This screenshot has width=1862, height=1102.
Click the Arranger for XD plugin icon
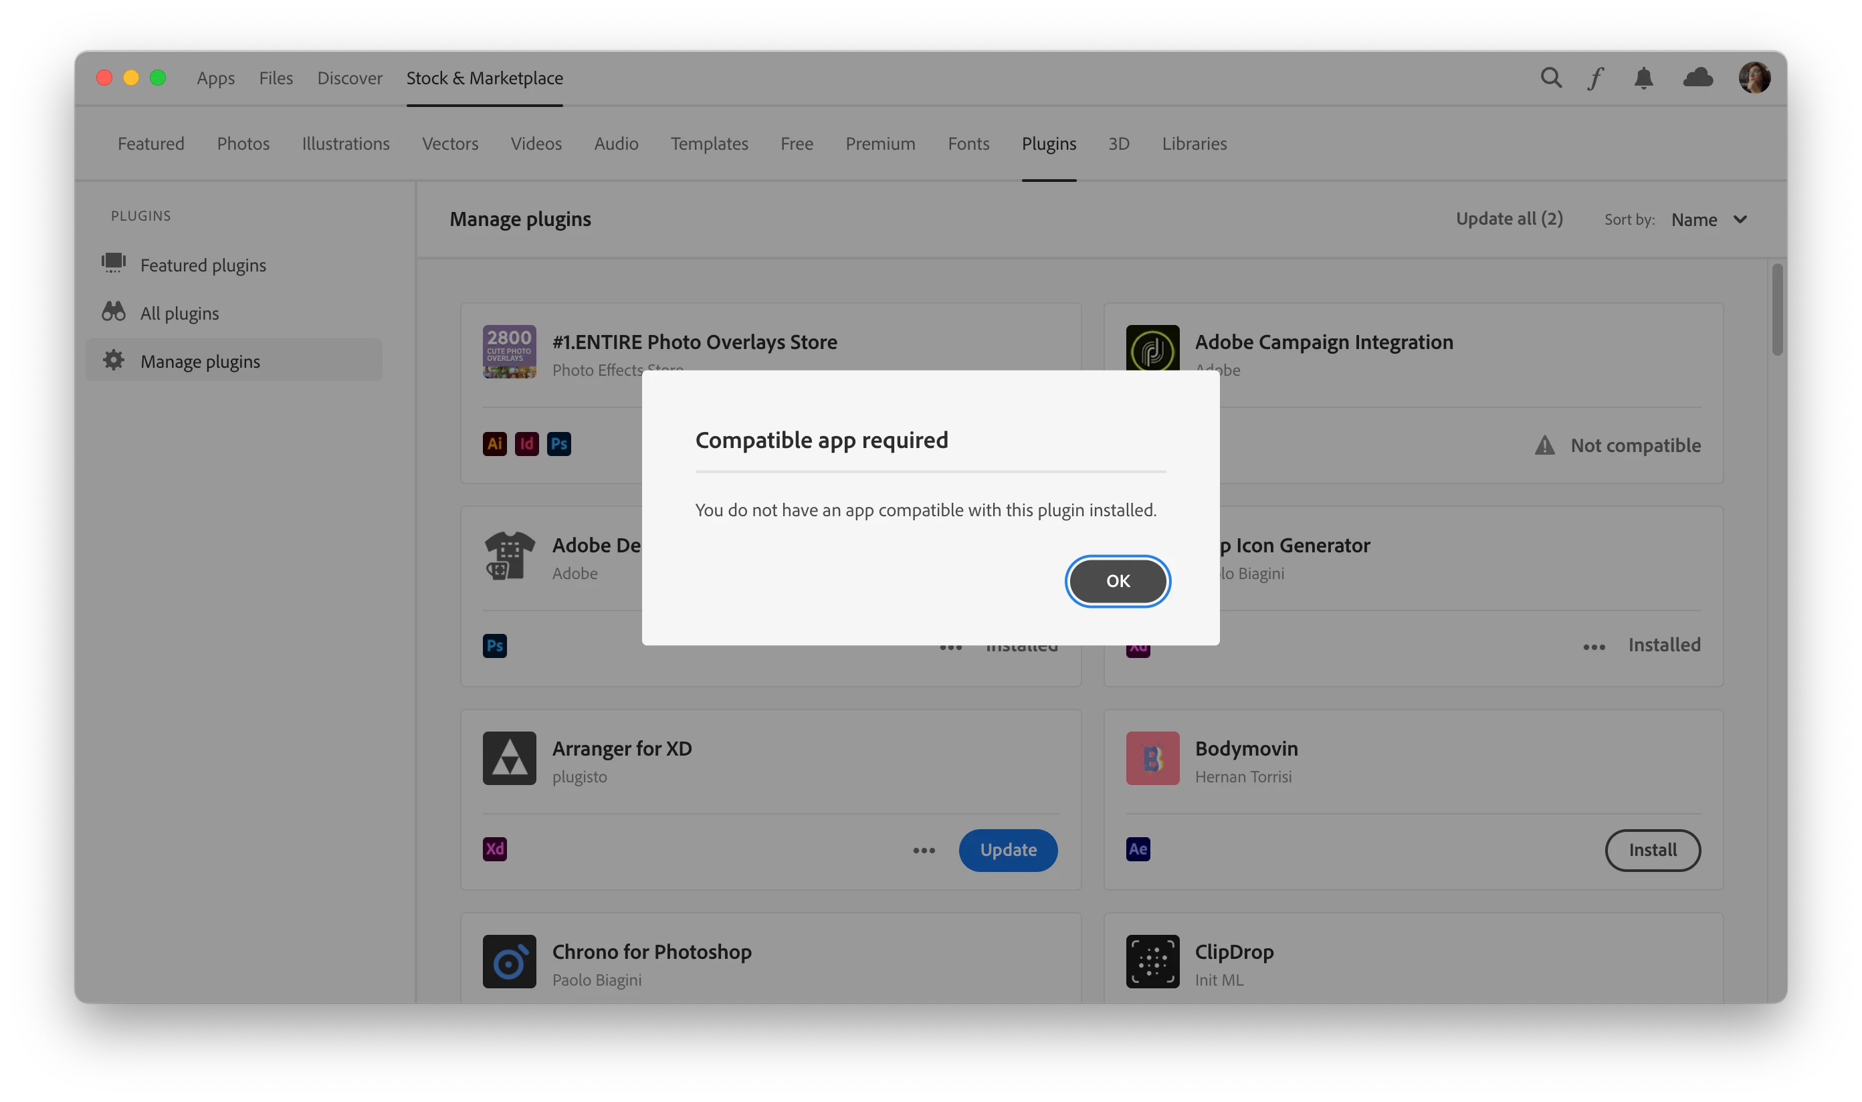[x=509, y=758]
